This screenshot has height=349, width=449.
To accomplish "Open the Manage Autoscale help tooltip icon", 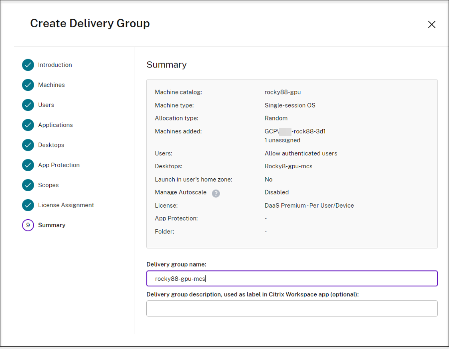I will [216, 193].
